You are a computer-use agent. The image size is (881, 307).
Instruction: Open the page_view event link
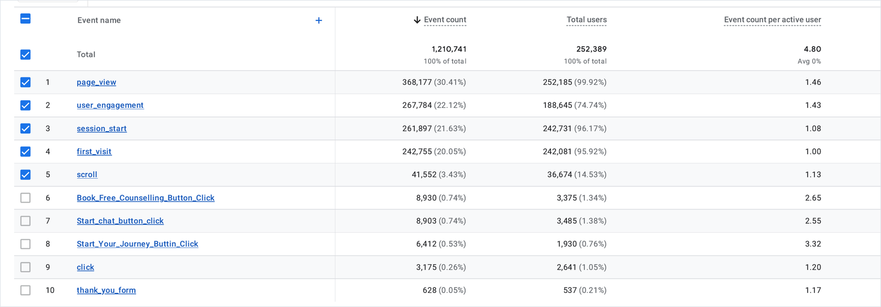click(96, 83)
